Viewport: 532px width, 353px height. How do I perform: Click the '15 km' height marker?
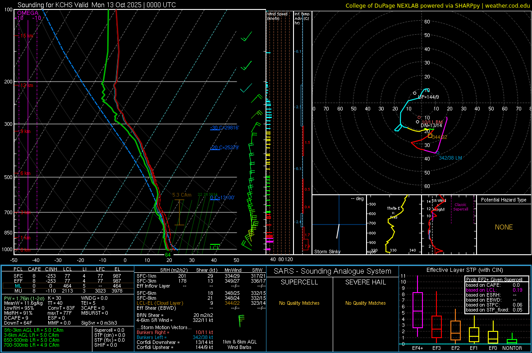[x=27, y=36]
